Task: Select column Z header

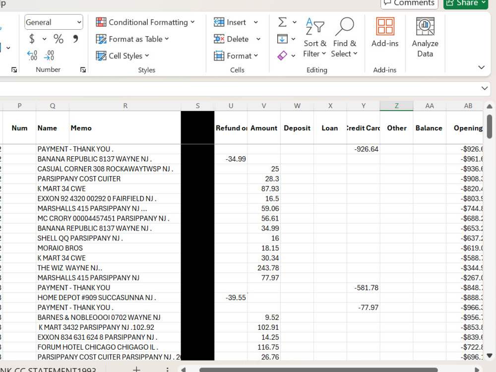Action: 397,106
